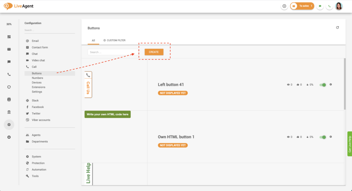Open the chat icon in top bar

coord(320,6)
